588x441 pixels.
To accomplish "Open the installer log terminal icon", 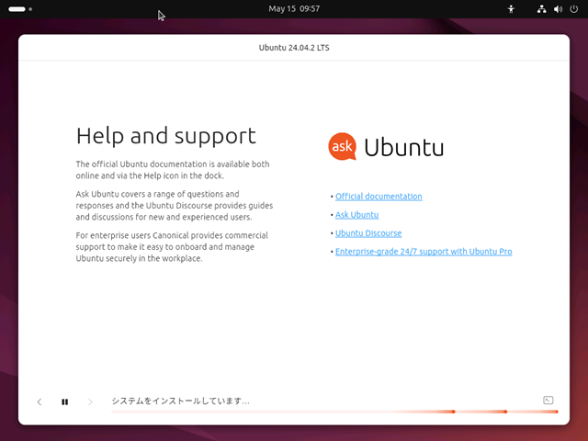I will (548, 401).
